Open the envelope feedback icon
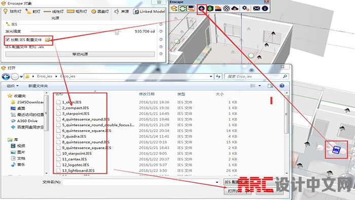The width and height of the screenshot is (355, 200). point(256,9)
